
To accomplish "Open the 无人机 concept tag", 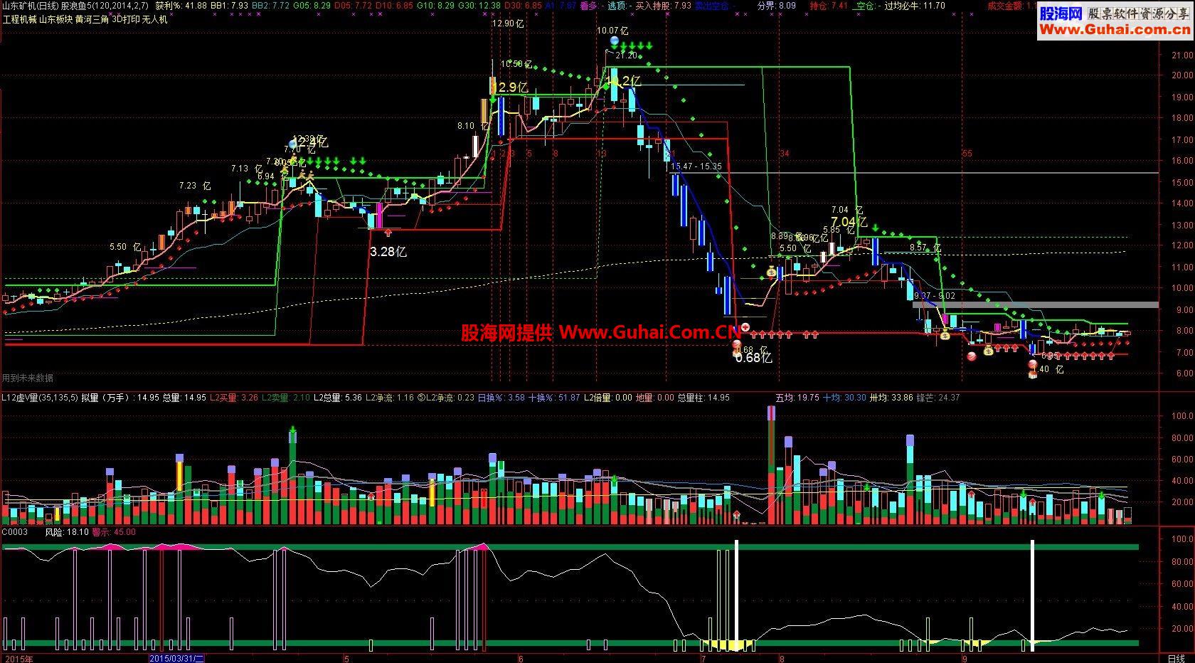I will [x=155, y=19].
